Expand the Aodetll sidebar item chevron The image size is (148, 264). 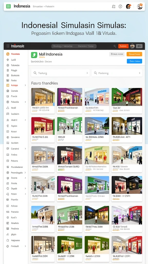click(x=25, y=120)
